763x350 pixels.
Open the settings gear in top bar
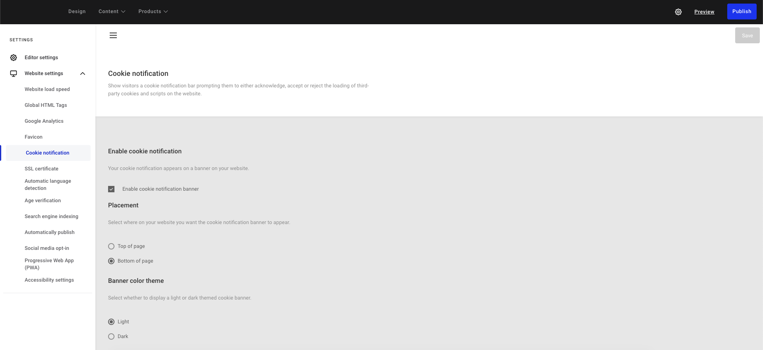[x=678, y=12]
